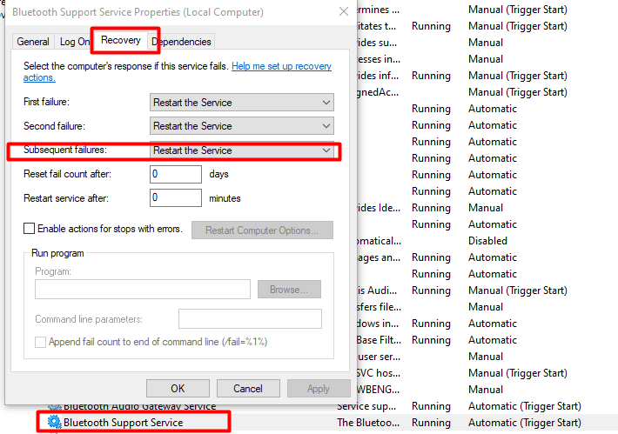618x434 pixels.
Task: Focus the Reset fail count after days field
Action: [175, 174]
